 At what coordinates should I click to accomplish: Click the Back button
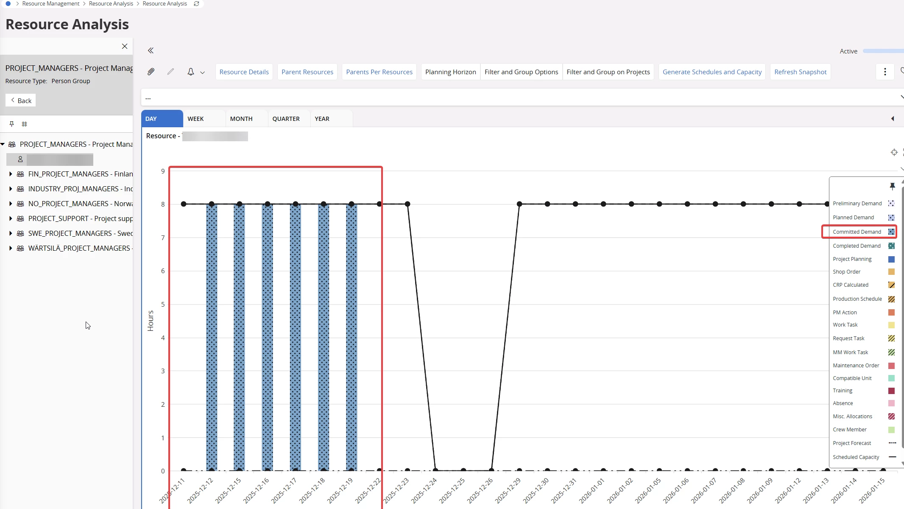pyautogui.click(x=21, y=101)
